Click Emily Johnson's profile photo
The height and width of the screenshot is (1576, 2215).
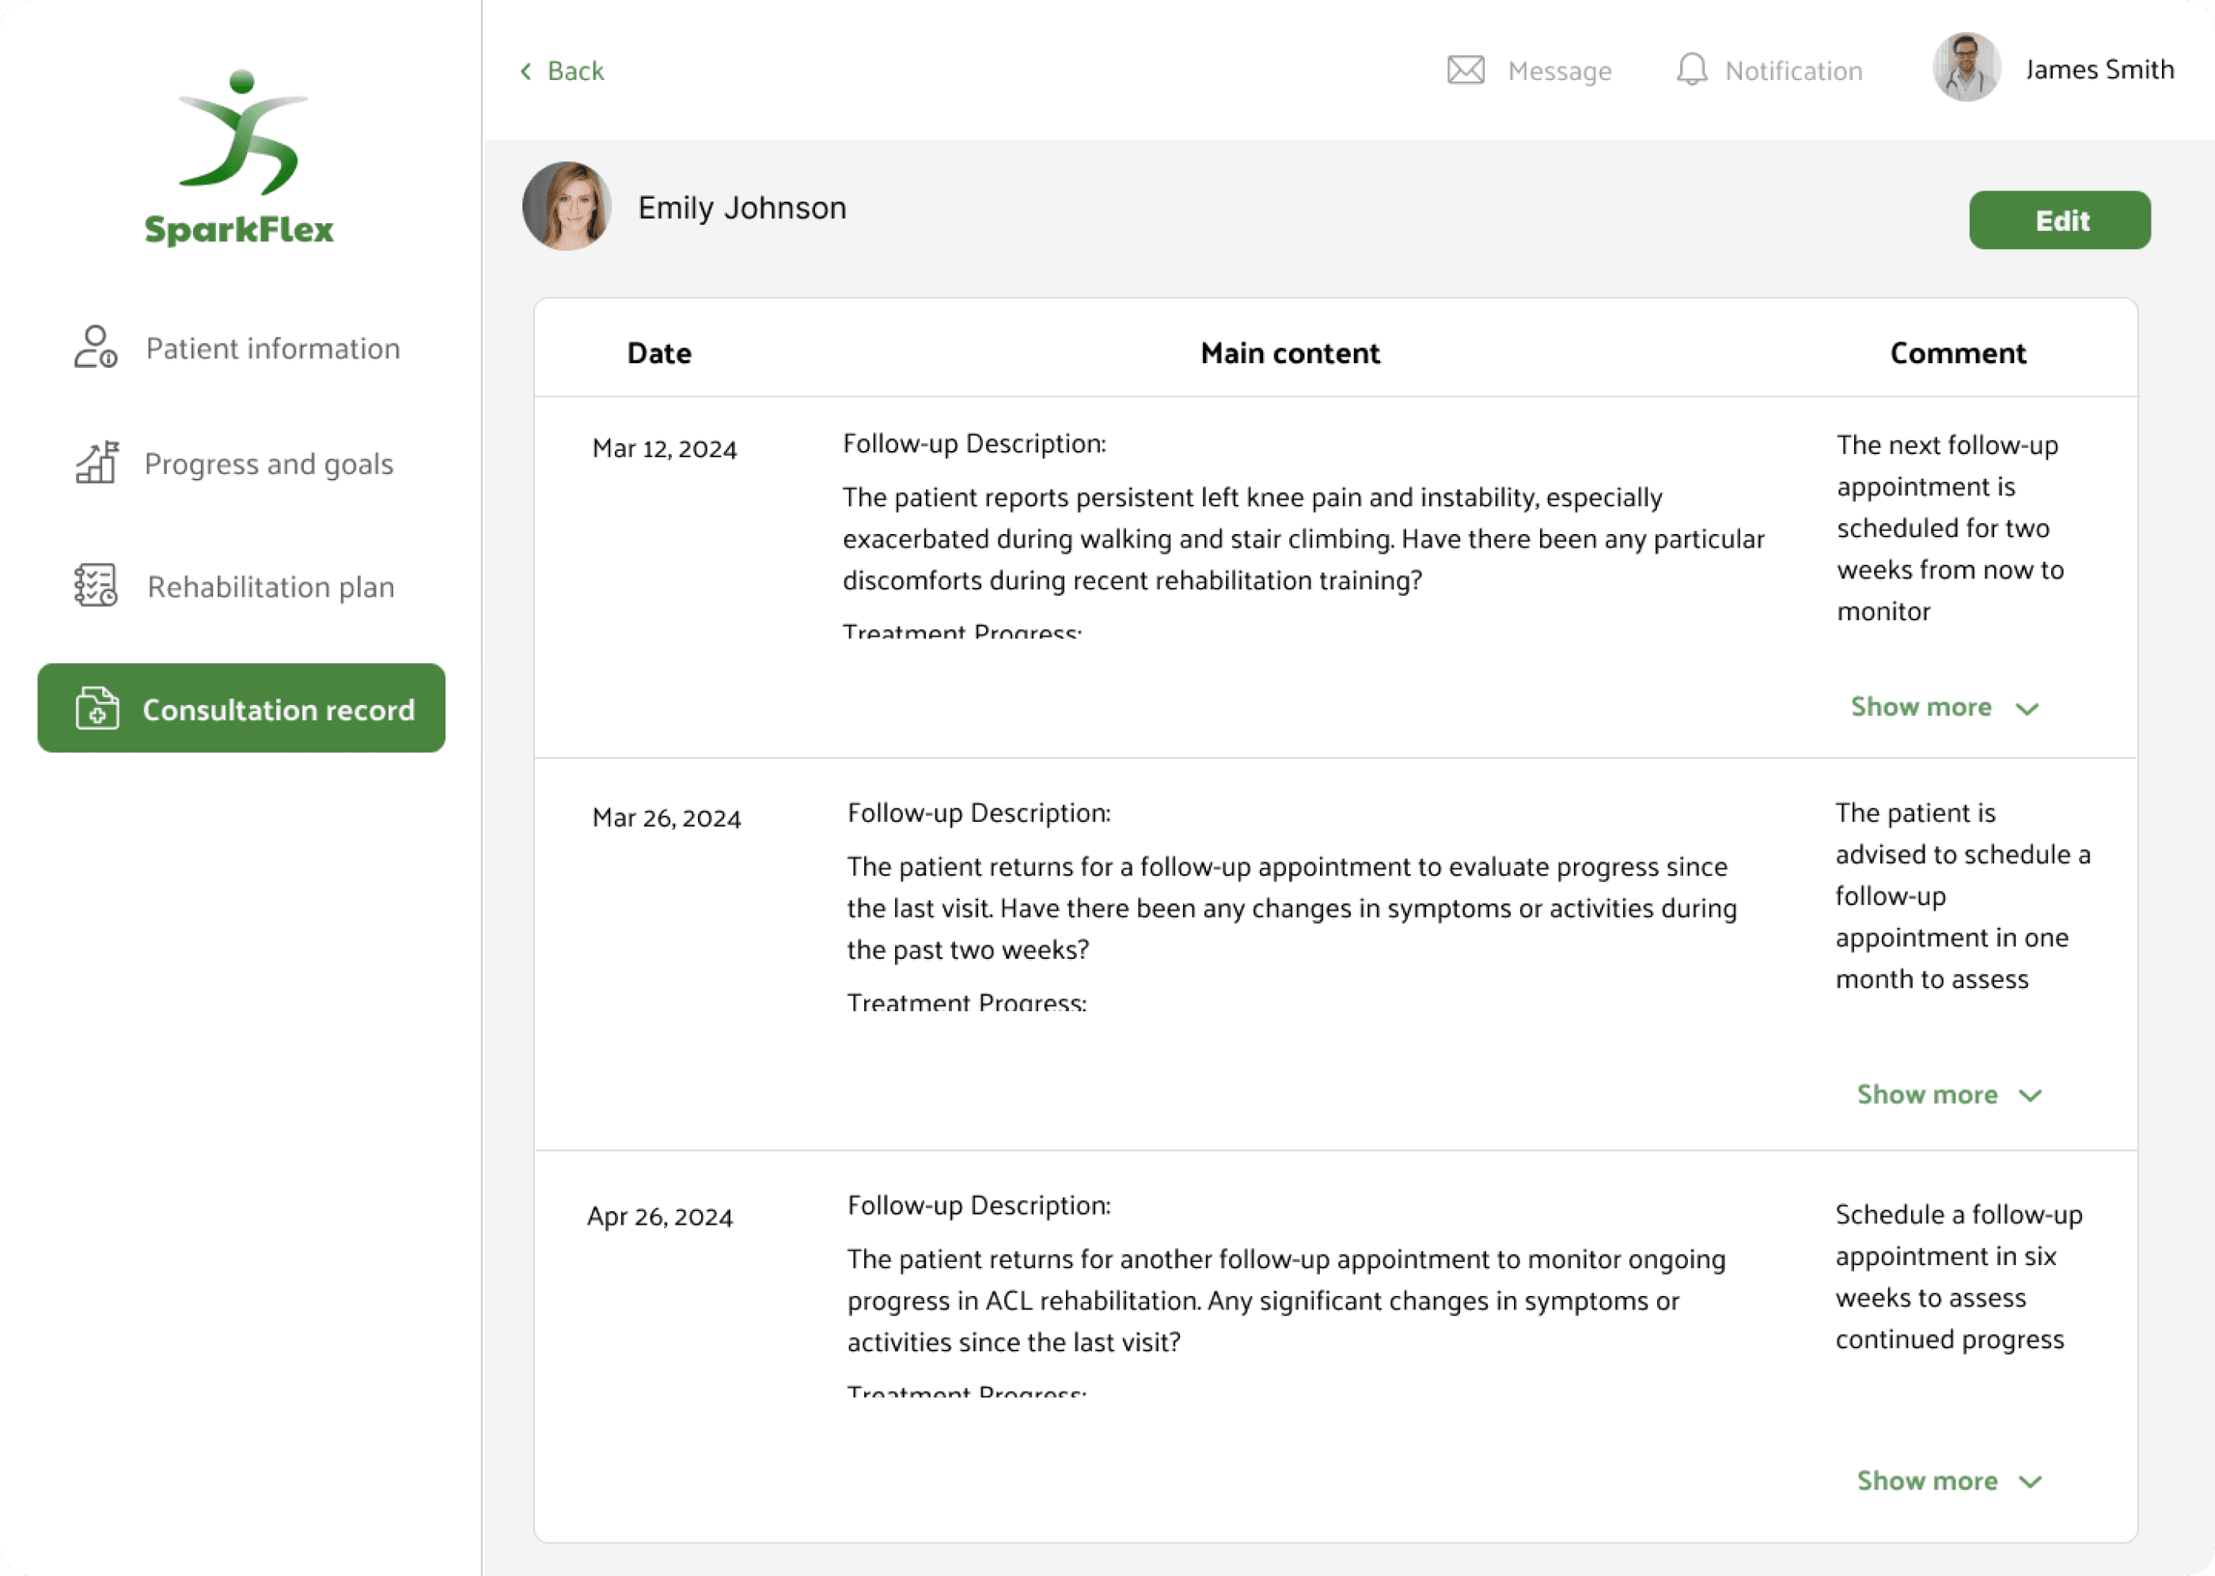coord(567,206)
